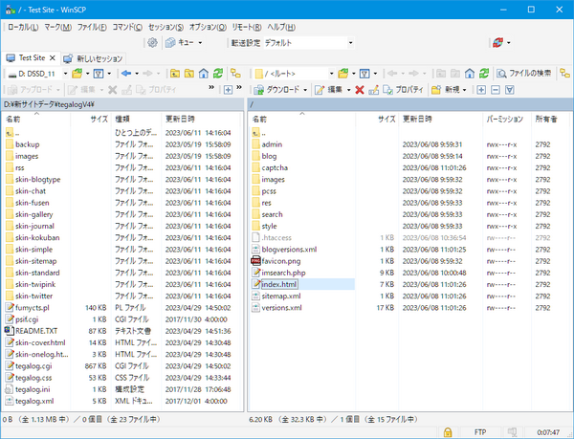Open the preferences gear icon

(x=152, y=43)
